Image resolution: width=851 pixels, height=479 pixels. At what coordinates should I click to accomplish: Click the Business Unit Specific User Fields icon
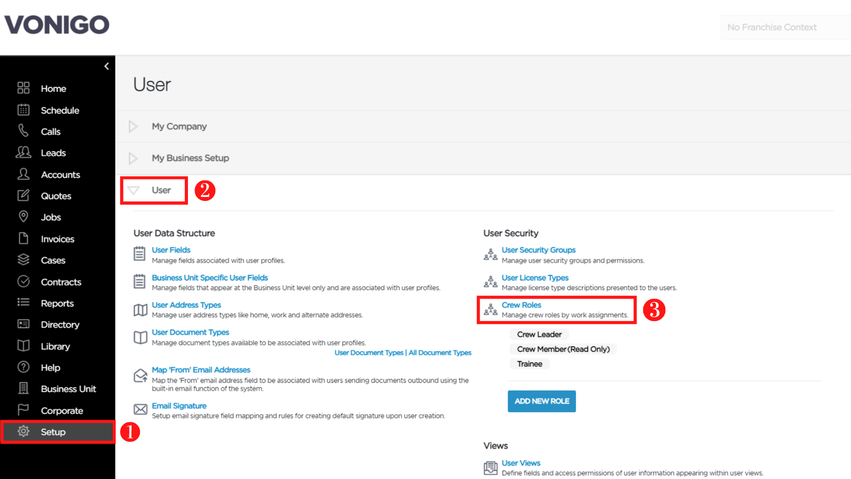point(139,281)
